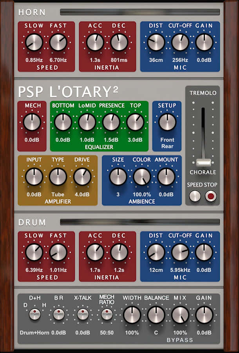Click the Drum ACC inertia knob
Viewport: 239px width, 353px height.
click(95, 252)
